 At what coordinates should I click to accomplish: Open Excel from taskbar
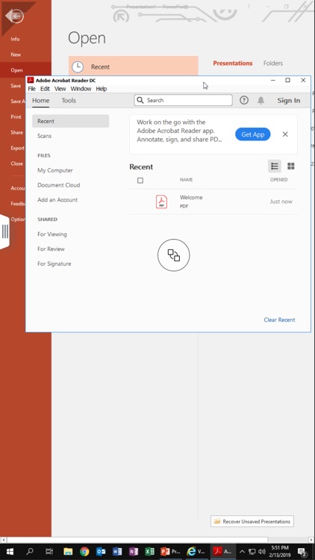(150, 552)
